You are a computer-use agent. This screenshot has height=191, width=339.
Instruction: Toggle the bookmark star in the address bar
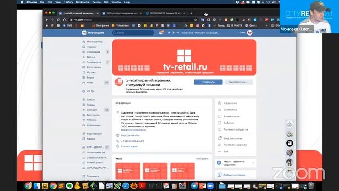point(195,20)
